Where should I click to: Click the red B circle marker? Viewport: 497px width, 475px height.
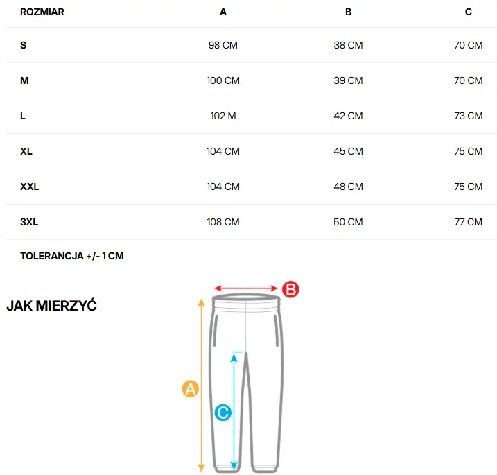(289, 290)
